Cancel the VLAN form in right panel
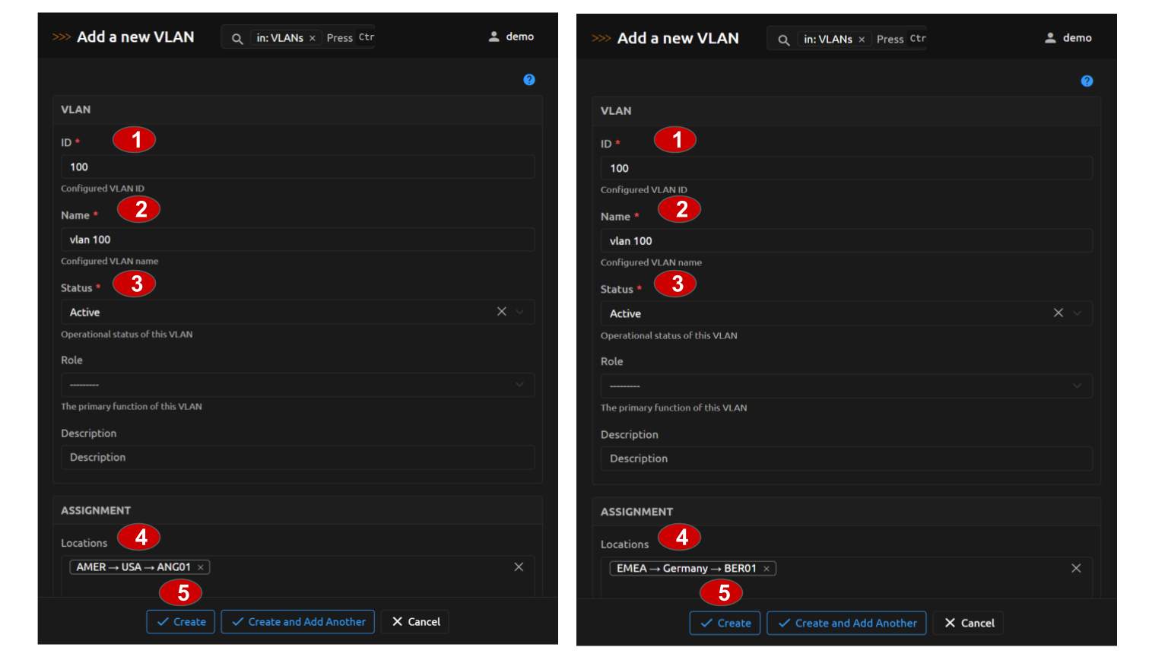Viewport: 1168px width, 657px height. click(x=969, y=624)
